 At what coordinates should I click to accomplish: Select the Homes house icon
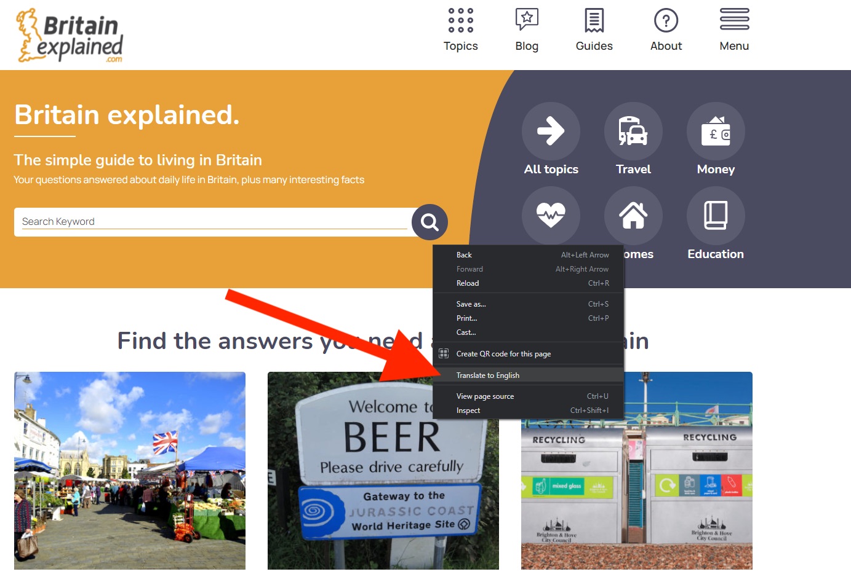click(633, 216)
